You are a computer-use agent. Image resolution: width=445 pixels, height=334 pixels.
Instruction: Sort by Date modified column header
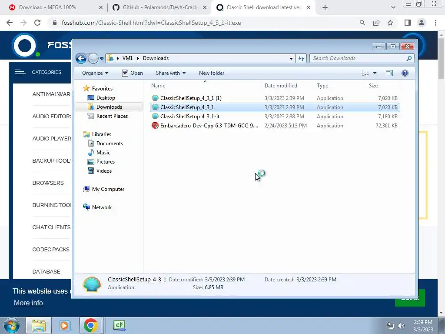(288, 86)
